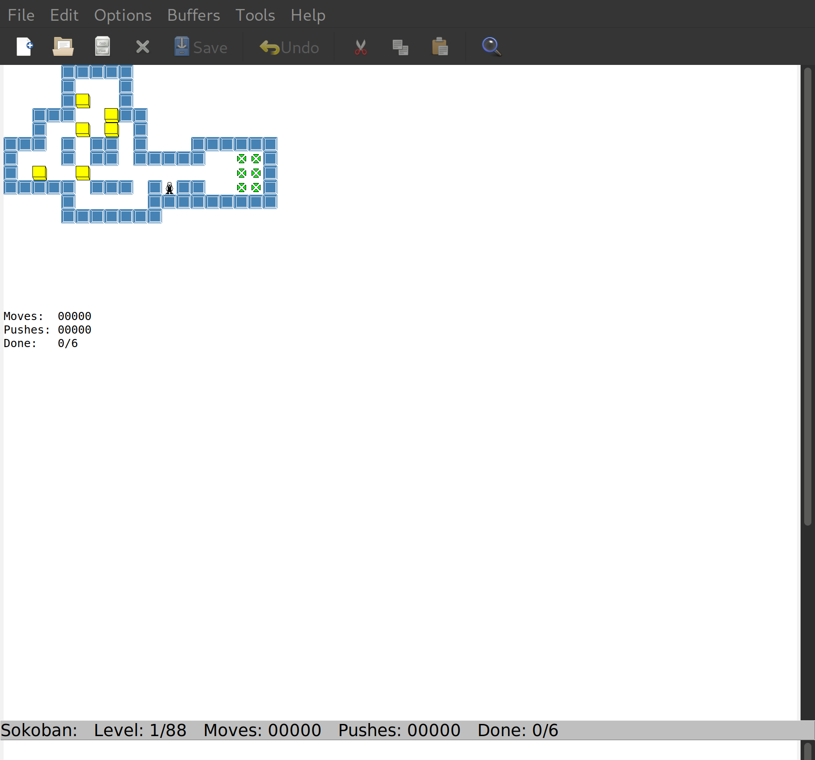
Task: Close the buffer with the X icon
Action: click(142, 47)
